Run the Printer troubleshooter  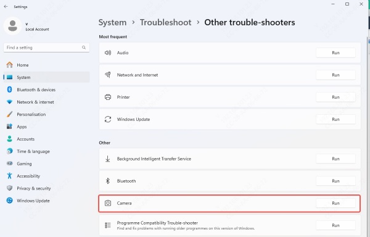click(335, 97)
